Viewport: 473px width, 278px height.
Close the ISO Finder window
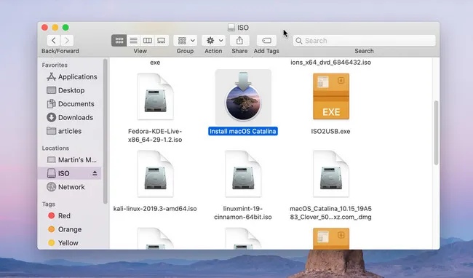(45, 28)
